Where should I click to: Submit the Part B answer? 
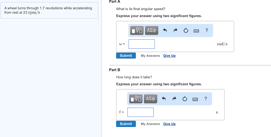pos(126,124)
